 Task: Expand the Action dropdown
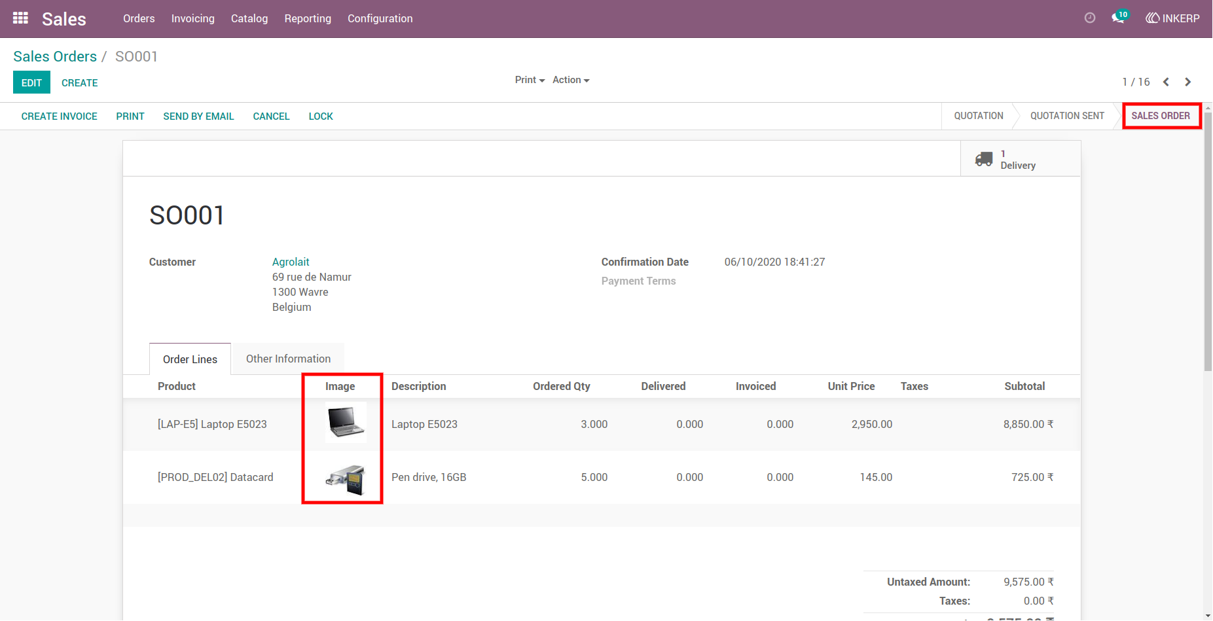[x=571, y=80]
